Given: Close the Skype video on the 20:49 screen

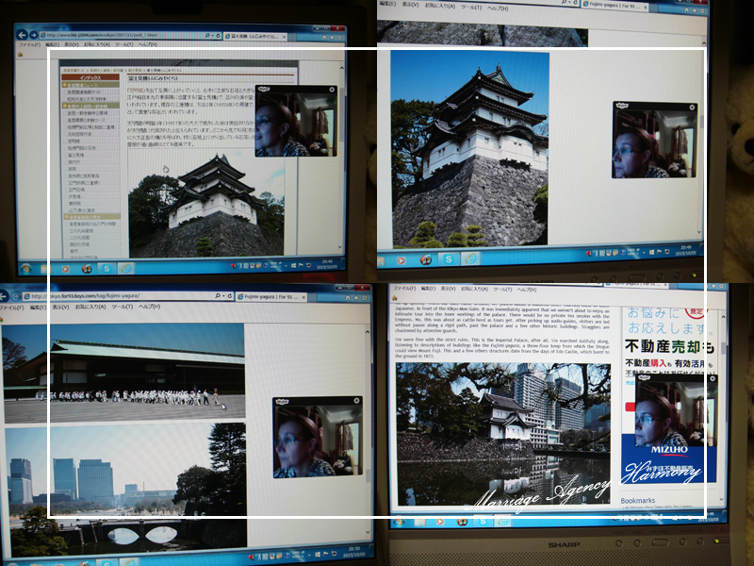Looking at the screenshot, I should [692, 108].
